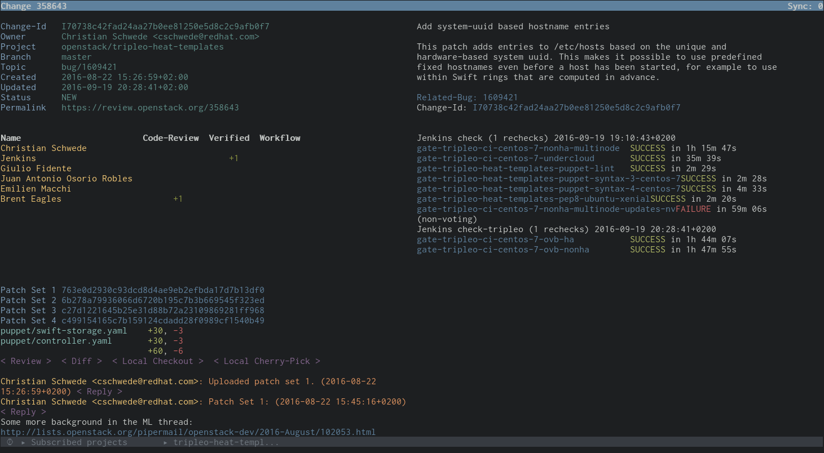Viewport: 824px width, 453px height.
Task: Open nonha-multinode-updates-nv failed job link
Action: [546, 209]
